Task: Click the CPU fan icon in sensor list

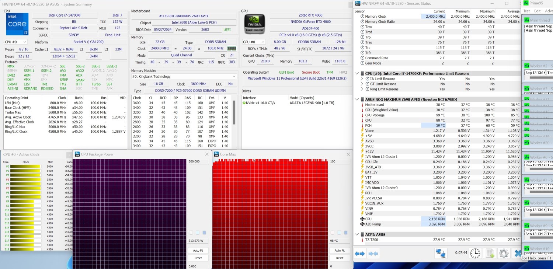Action: (362, 219)
